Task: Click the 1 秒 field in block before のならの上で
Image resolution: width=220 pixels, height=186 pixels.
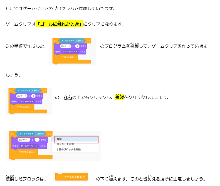Action: pos(33,96)
